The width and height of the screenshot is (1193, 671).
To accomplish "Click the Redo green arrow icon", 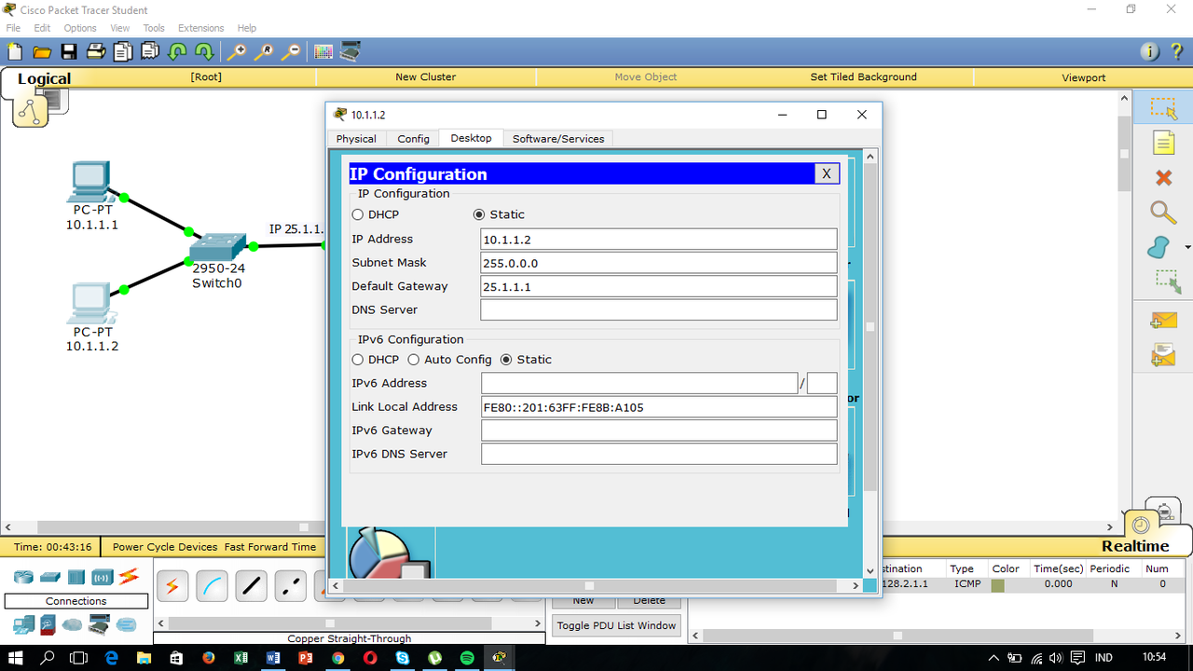I will point(204,52).
